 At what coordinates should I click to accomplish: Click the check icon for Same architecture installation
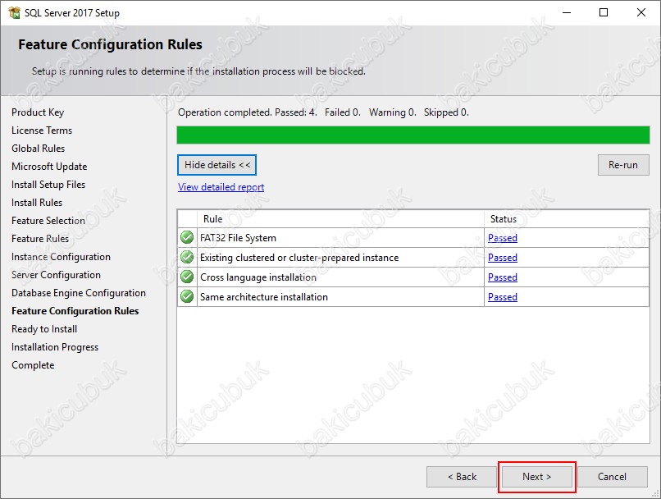(x=187, y=297)
